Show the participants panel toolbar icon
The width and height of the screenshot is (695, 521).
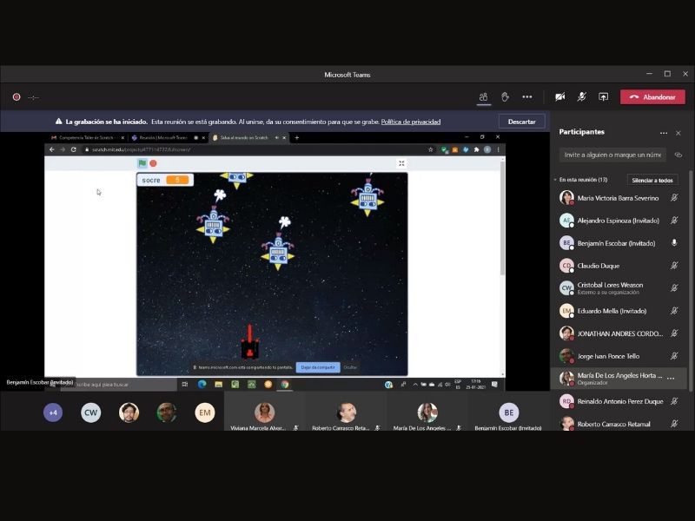[x=484, y=97]
